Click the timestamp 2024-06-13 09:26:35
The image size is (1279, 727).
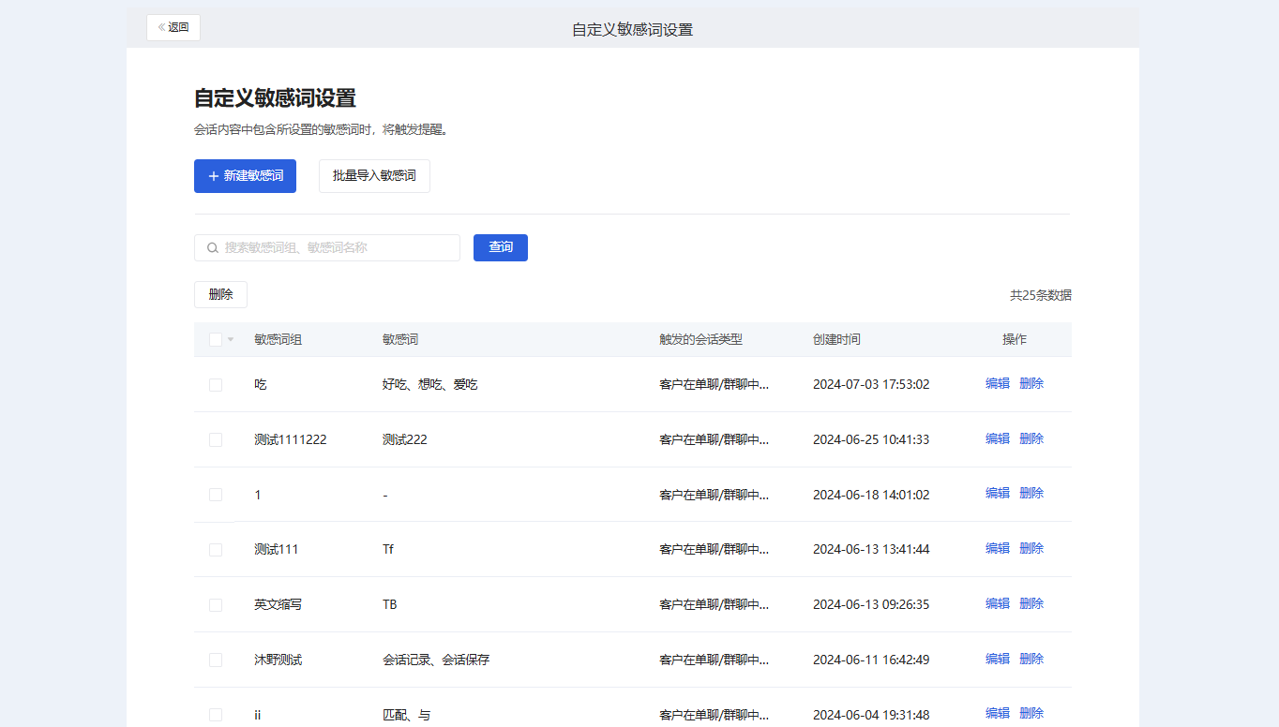coord(871,604)
